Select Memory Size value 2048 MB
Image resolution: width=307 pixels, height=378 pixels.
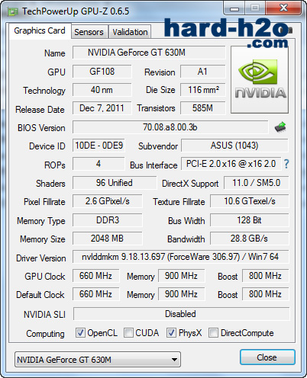click(108, 239)
